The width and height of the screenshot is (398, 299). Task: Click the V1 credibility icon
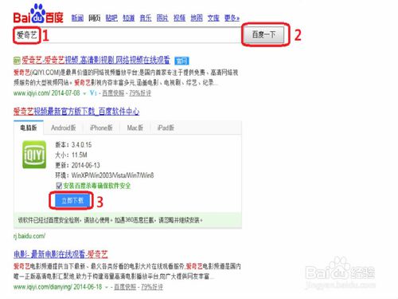click(93, 93)
